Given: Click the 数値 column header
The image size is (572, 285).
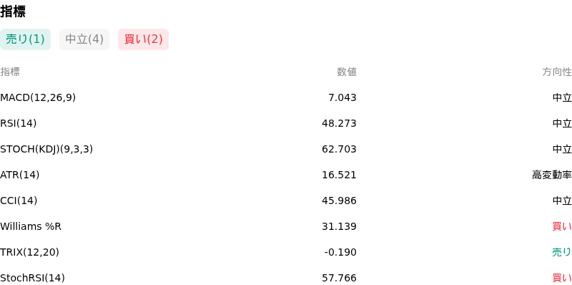Looking at the screenshot, I should click(347, 72).
